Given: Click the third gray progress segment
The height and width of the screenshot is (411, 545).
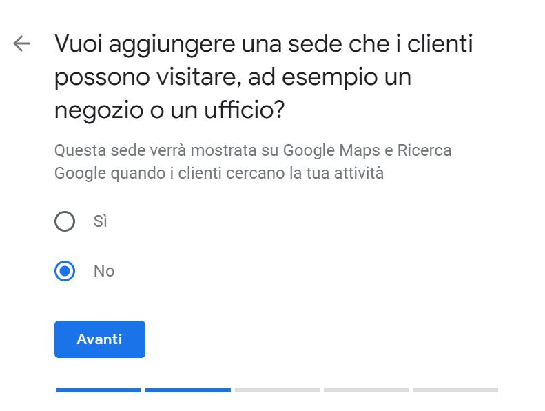Looking at the screenshot, I should click(x=278, y=390).
